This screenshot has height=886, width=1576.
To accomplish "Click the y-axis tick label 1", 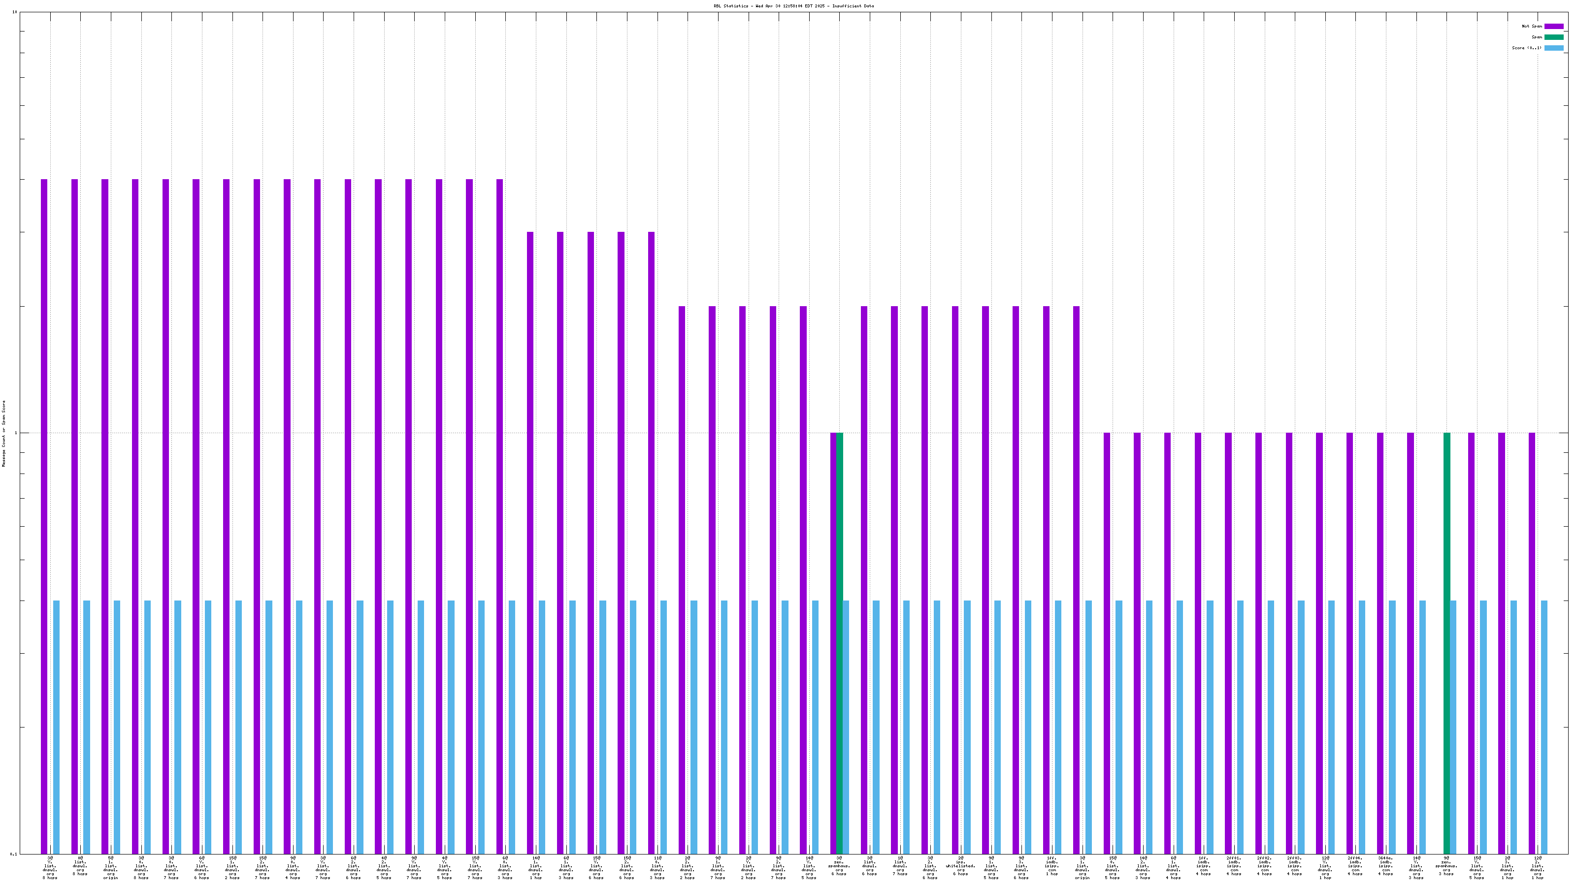I will pos(16,433).
